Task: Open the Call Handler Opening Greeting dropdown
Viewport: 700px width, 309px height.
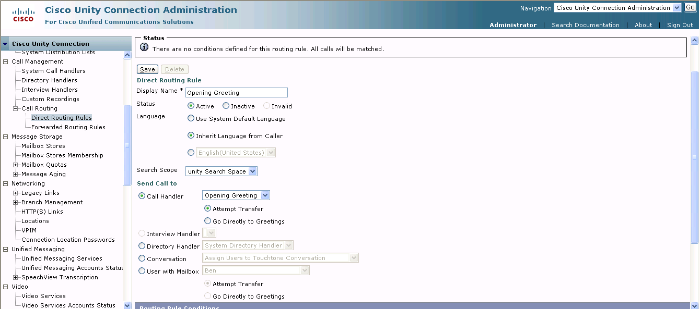Action: point(236,195)
